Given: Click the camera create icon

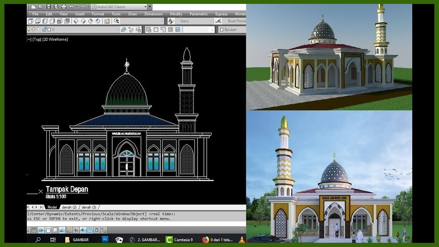Looking at the screenshot, I should point(107,21).
